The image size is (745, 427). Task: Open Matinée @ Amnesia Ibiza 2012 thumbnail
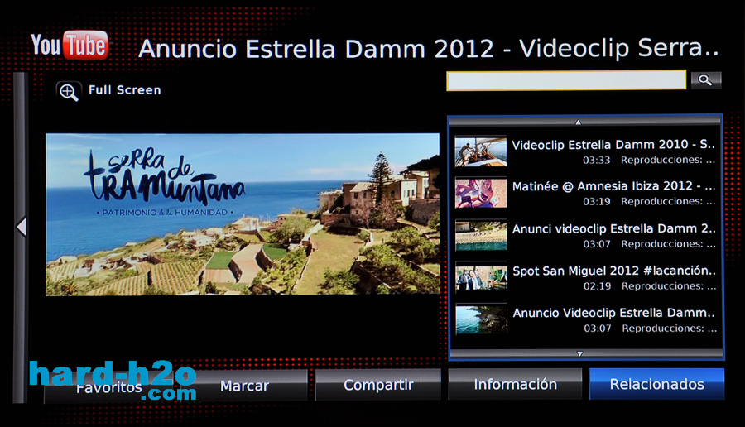click(x=481, y=193)
